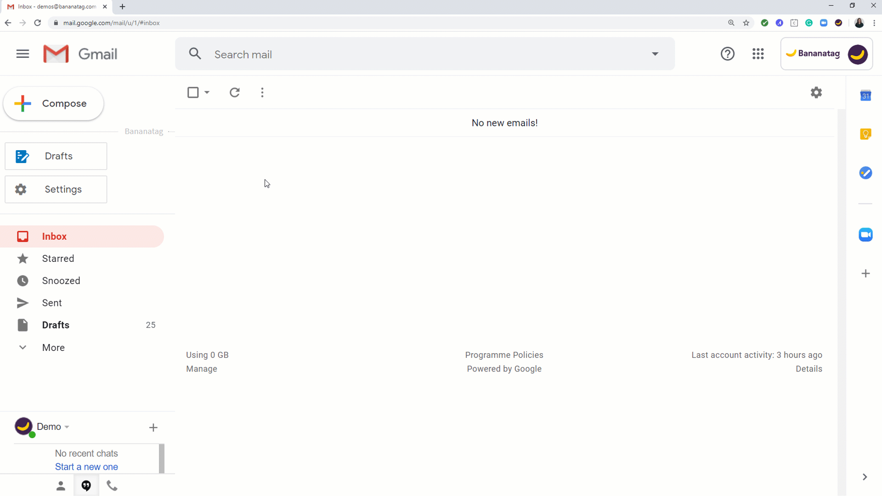Open the More options three-dot menu
This screenshot has height=496, width=882.
coord(262,92)
